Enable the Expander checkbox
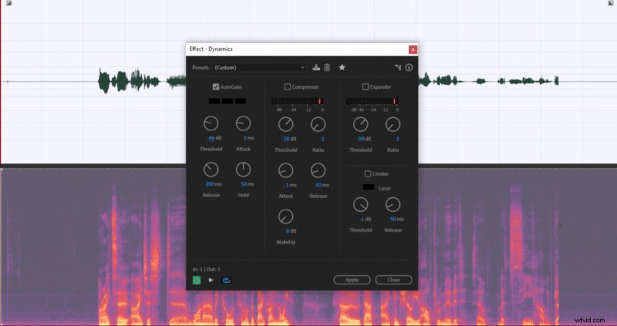 (x=365, y=87)
